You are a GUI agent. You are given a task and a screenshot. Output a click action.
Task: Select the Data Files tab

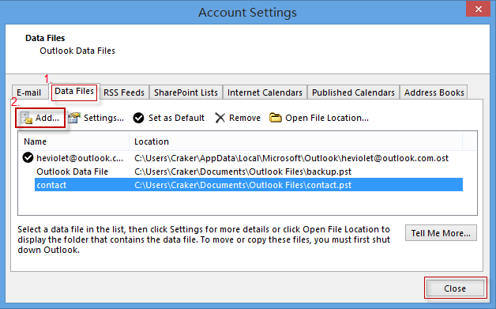[74, 92]
